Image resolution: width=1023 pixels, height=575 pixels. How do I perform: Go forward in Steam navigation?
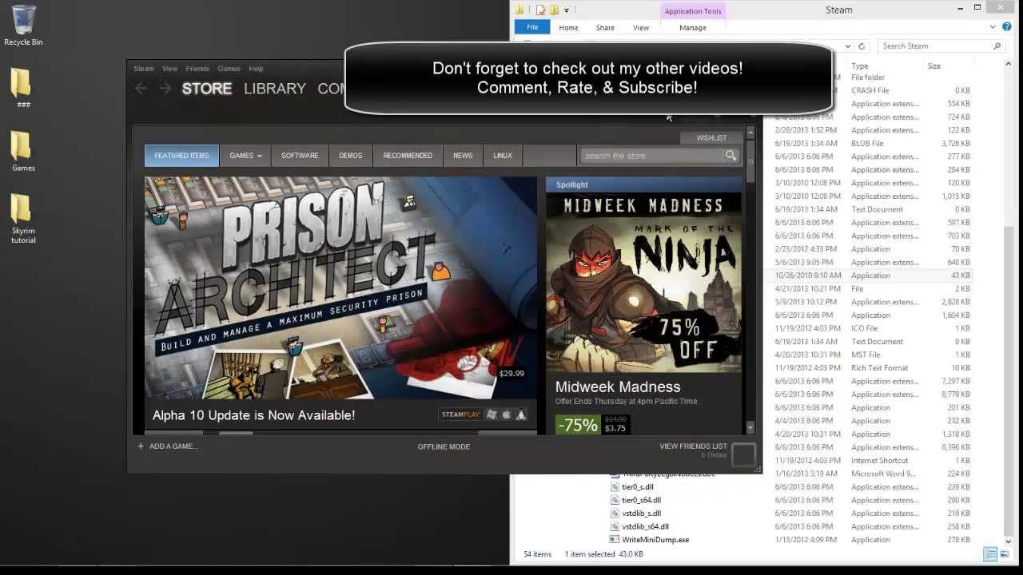coord(165,89)
